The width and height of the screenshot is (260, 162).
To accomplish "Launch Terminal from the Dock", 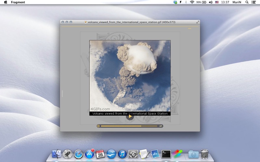I will 166,154.
